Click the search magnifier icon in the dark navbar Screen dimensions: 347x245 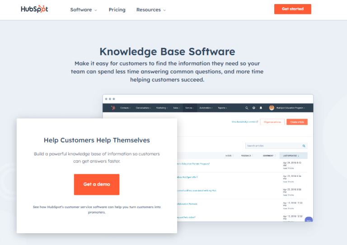(x=246, y=108)
